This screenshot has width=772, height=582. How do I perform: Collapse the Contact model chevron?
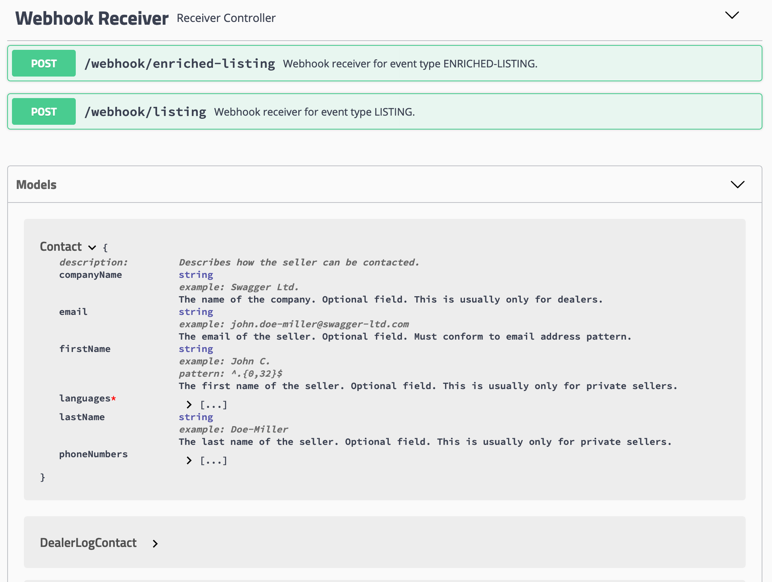click(92, 248)
